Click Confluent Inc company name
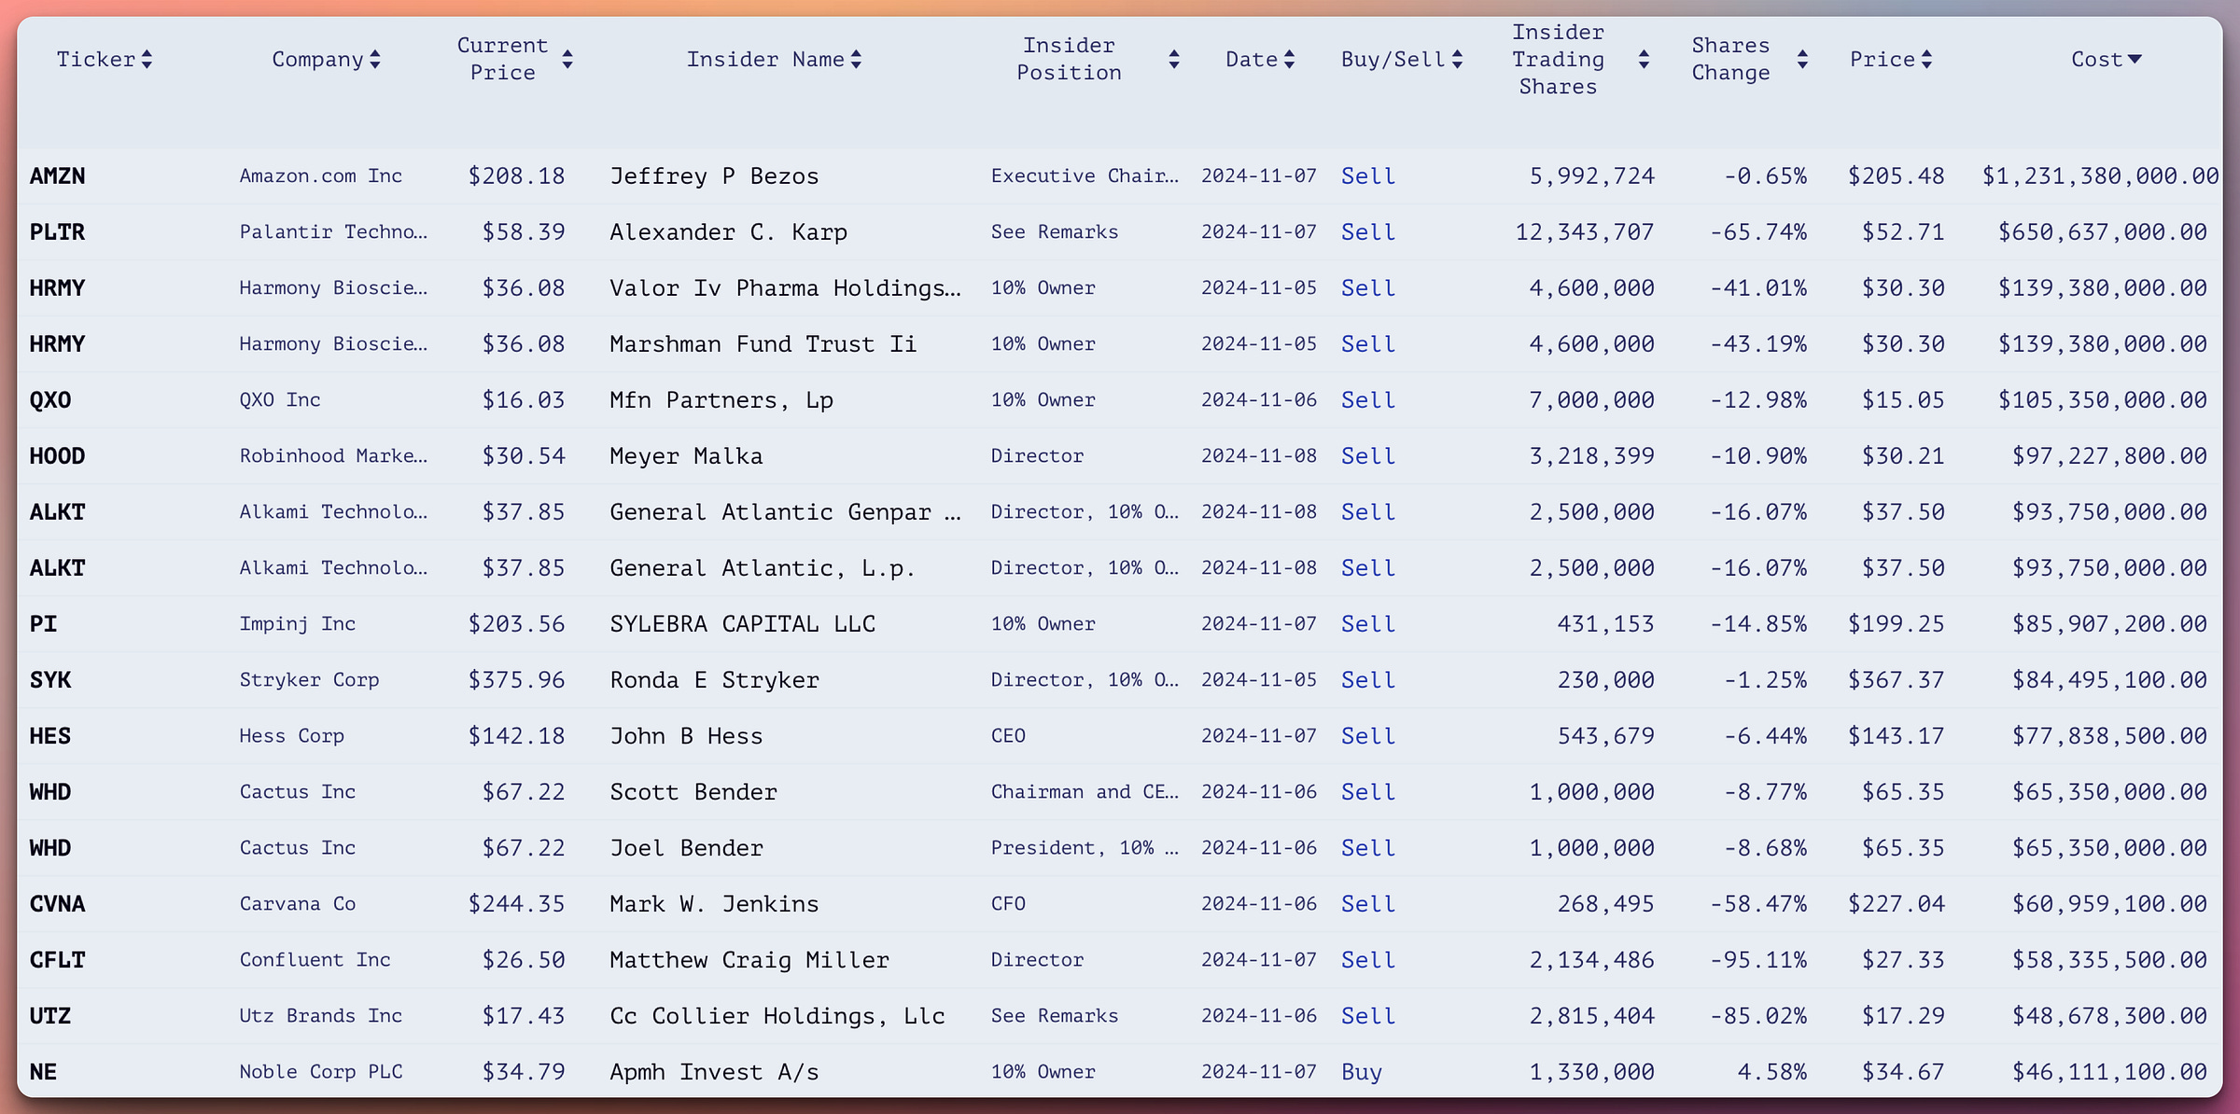The height and width of the screenshot is (1114, 2240). [315, 960]
